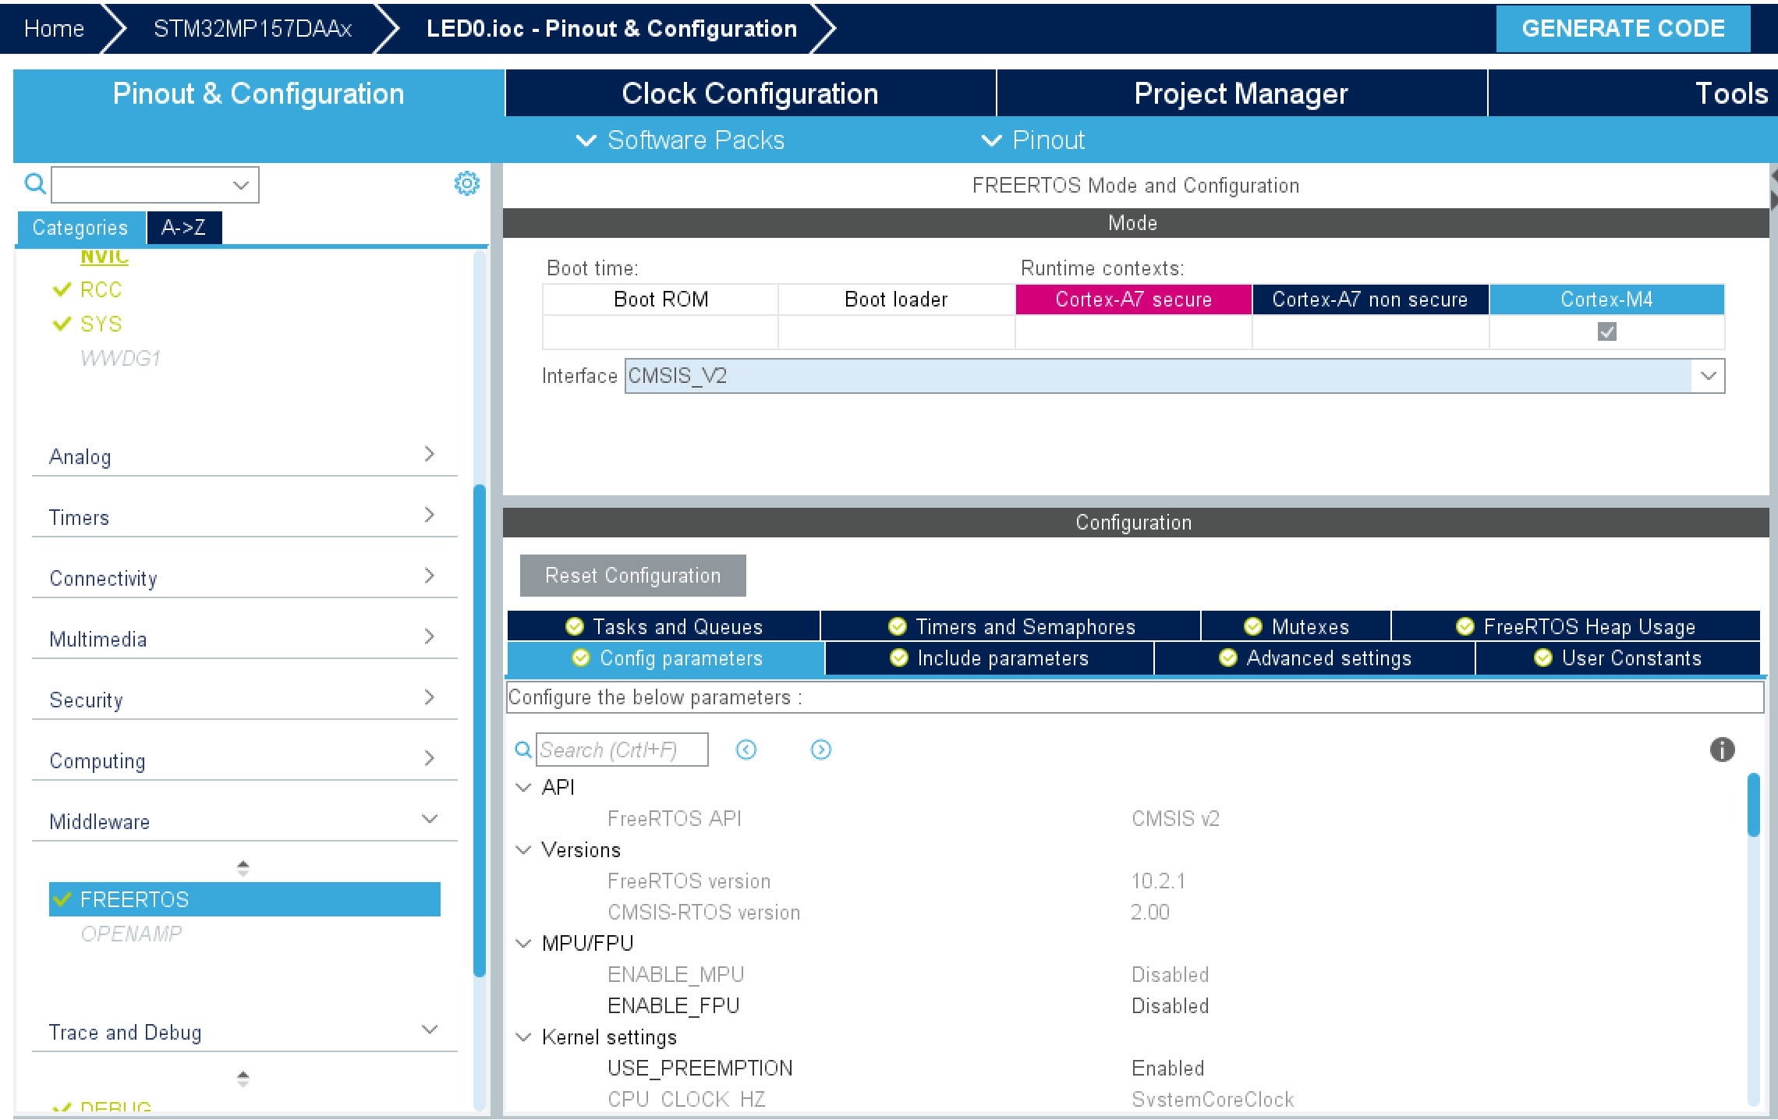Screen dimensions: 1778x1120
Task: Click the Middleware list sort arrows icon
Action: (x=243, y=868)
